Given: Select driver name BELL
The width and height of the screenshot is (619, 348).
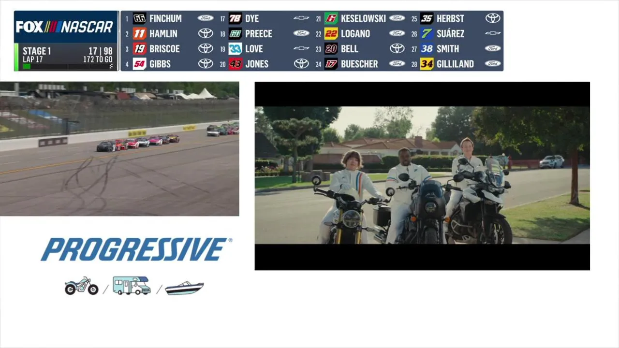Looking at the screenshot, I should coord(350,48).
